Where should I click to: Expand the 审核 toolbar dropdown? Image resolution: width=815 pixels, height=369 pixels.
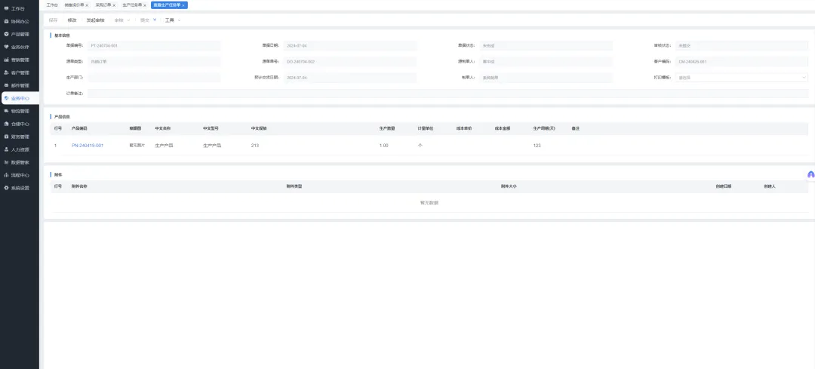(x=121, y=20)
